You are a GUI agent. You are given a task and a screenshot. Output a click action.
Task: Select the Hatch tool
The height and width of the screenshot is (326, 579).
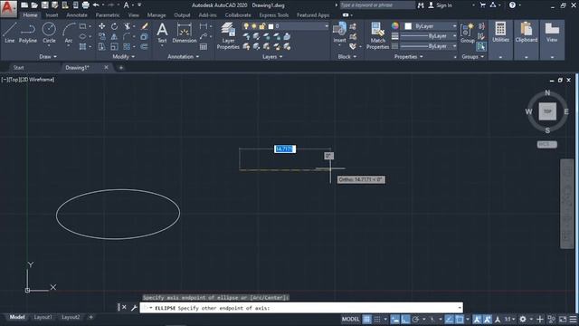(x=82, y=46)
